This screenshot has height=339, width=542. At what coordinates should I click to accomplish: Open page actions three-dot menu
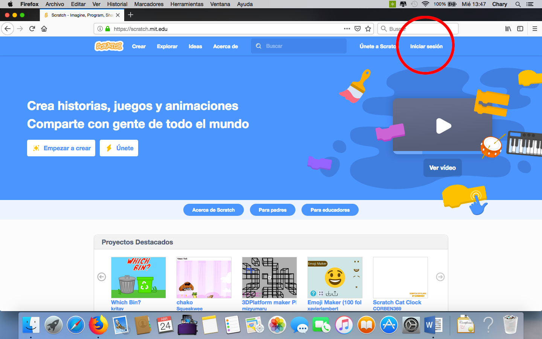click(347, 29)
